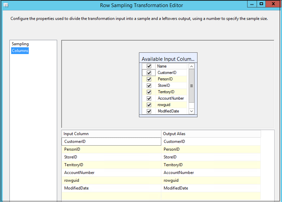Click the column list scrollbar thumb

click(191, 86)
